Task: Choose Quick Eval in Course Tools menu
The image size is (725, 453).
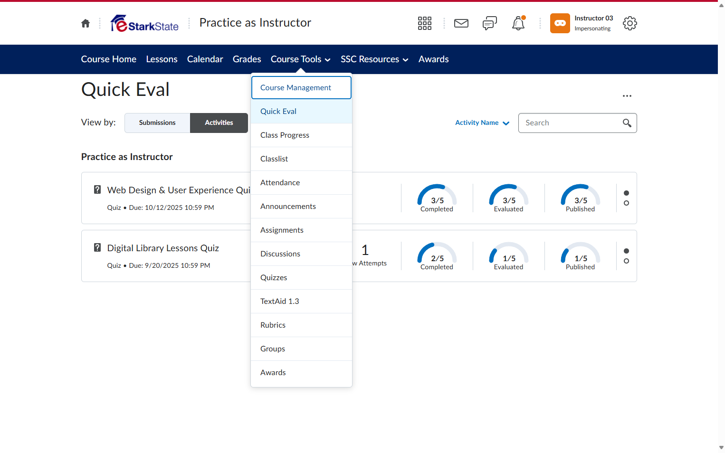Action: [301, 111]
